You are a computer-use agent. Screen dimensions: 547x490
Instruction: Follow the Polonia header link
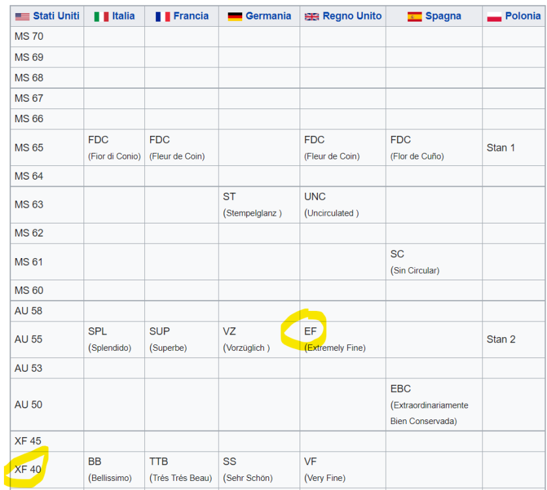(x=522, y=16)
